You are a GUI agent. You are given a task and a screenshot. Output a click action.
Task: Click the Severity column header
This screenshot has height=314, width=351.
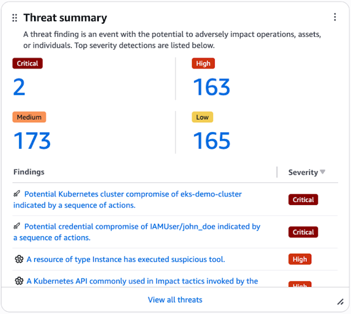(x=303, y=172)
